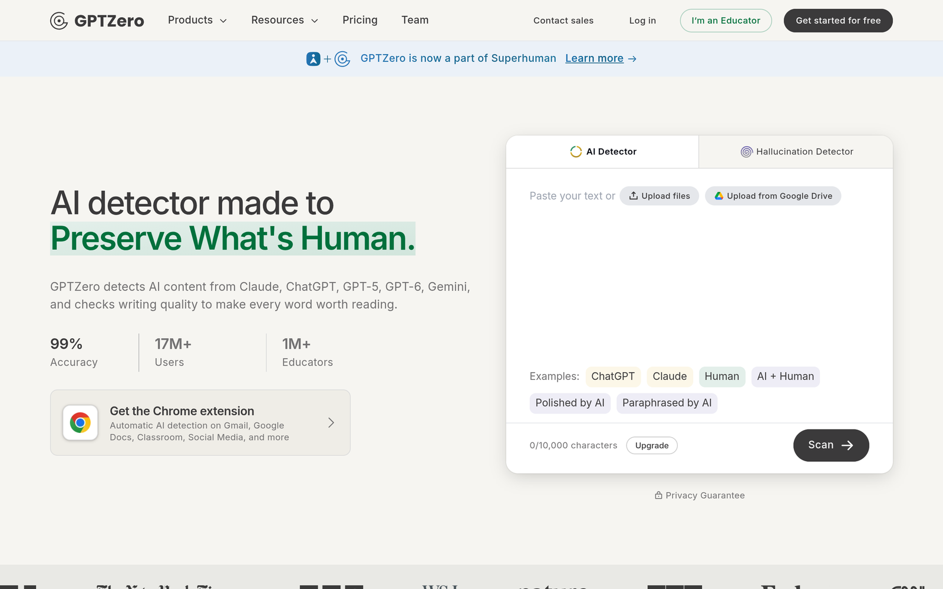Click the 17M+ Users stat
The height and width of the screenshot is (589, 943).
coord(173,352)
